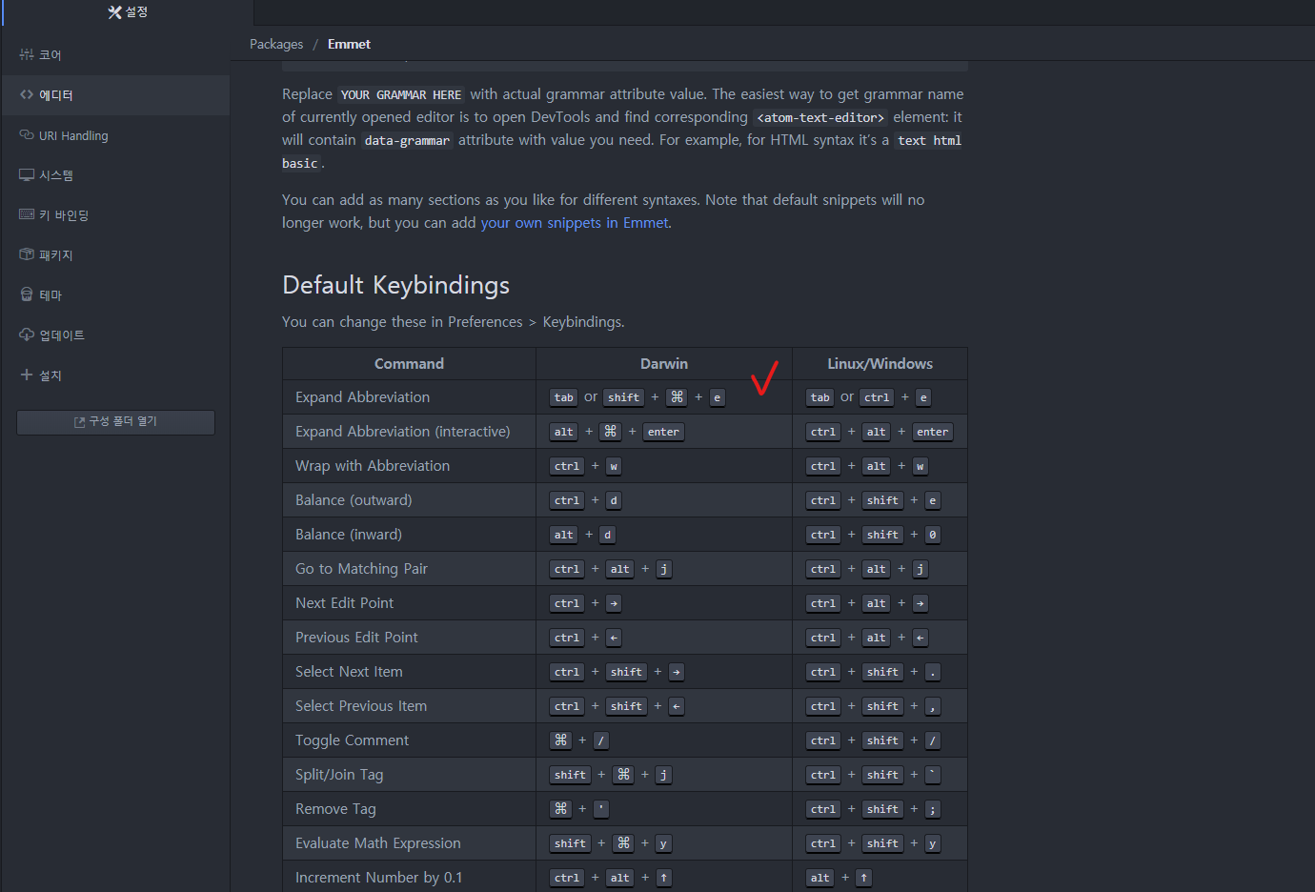Image resolution: width=1315 pixels, height=892 pixels.
Task: Click the Emmet breadcrumb title
Action: (349, 44)
